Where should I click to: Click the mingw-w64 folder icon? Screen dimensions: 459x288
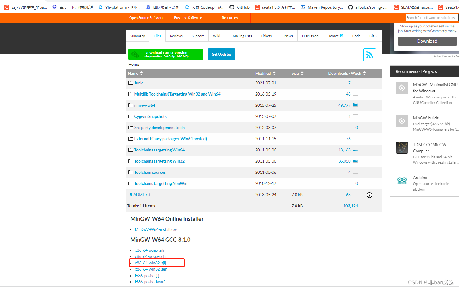pos(131,105)
